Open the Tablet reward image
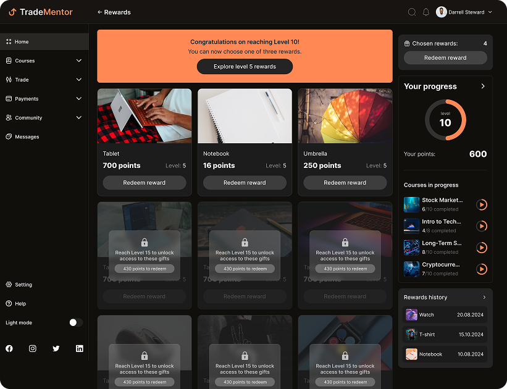 [145, 116]
